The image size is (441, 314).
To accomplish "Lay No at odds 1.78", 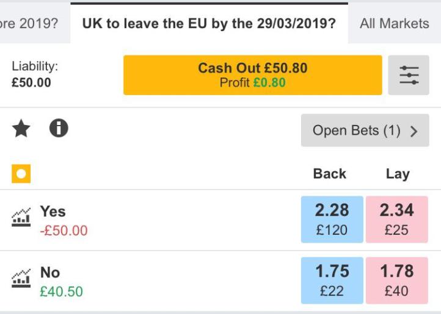I will (x=396, y=280).
